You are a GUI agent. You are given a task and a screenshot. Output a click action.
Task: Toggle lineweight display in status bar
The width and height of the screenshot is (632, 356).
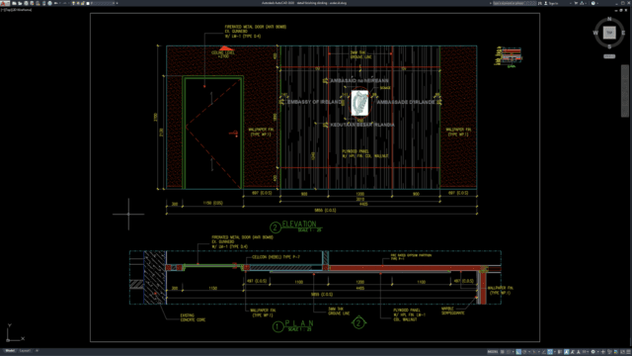(560, 352)
